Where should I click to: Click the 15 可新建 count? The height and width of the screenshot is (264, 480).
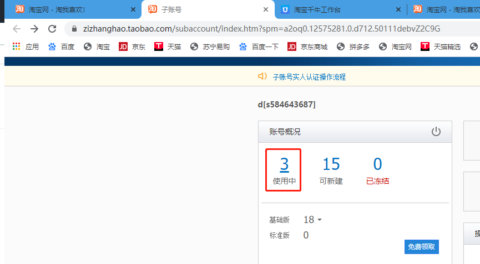pos(331,164)
